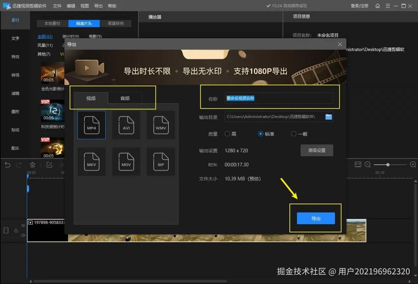418x284 pixels.
Task: Set quality to 标准
Action: coord(266,134)
